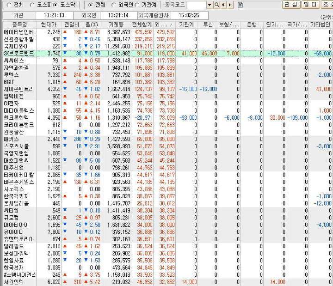Viewport: 333px width, 286px height.
Task: Select the 온세텔레콤 stock row
Action: pos(168,203)
